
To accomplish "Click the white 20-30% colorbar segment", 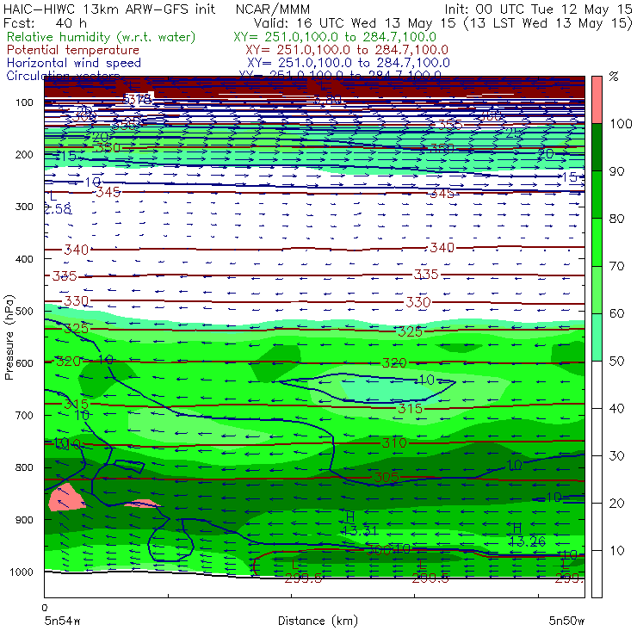I will click(x=597, y=479).
